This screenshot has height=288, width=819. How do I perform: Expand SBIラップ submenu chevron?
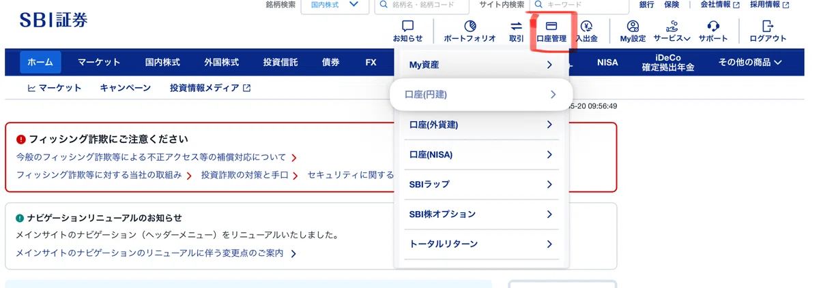[549, 185]
